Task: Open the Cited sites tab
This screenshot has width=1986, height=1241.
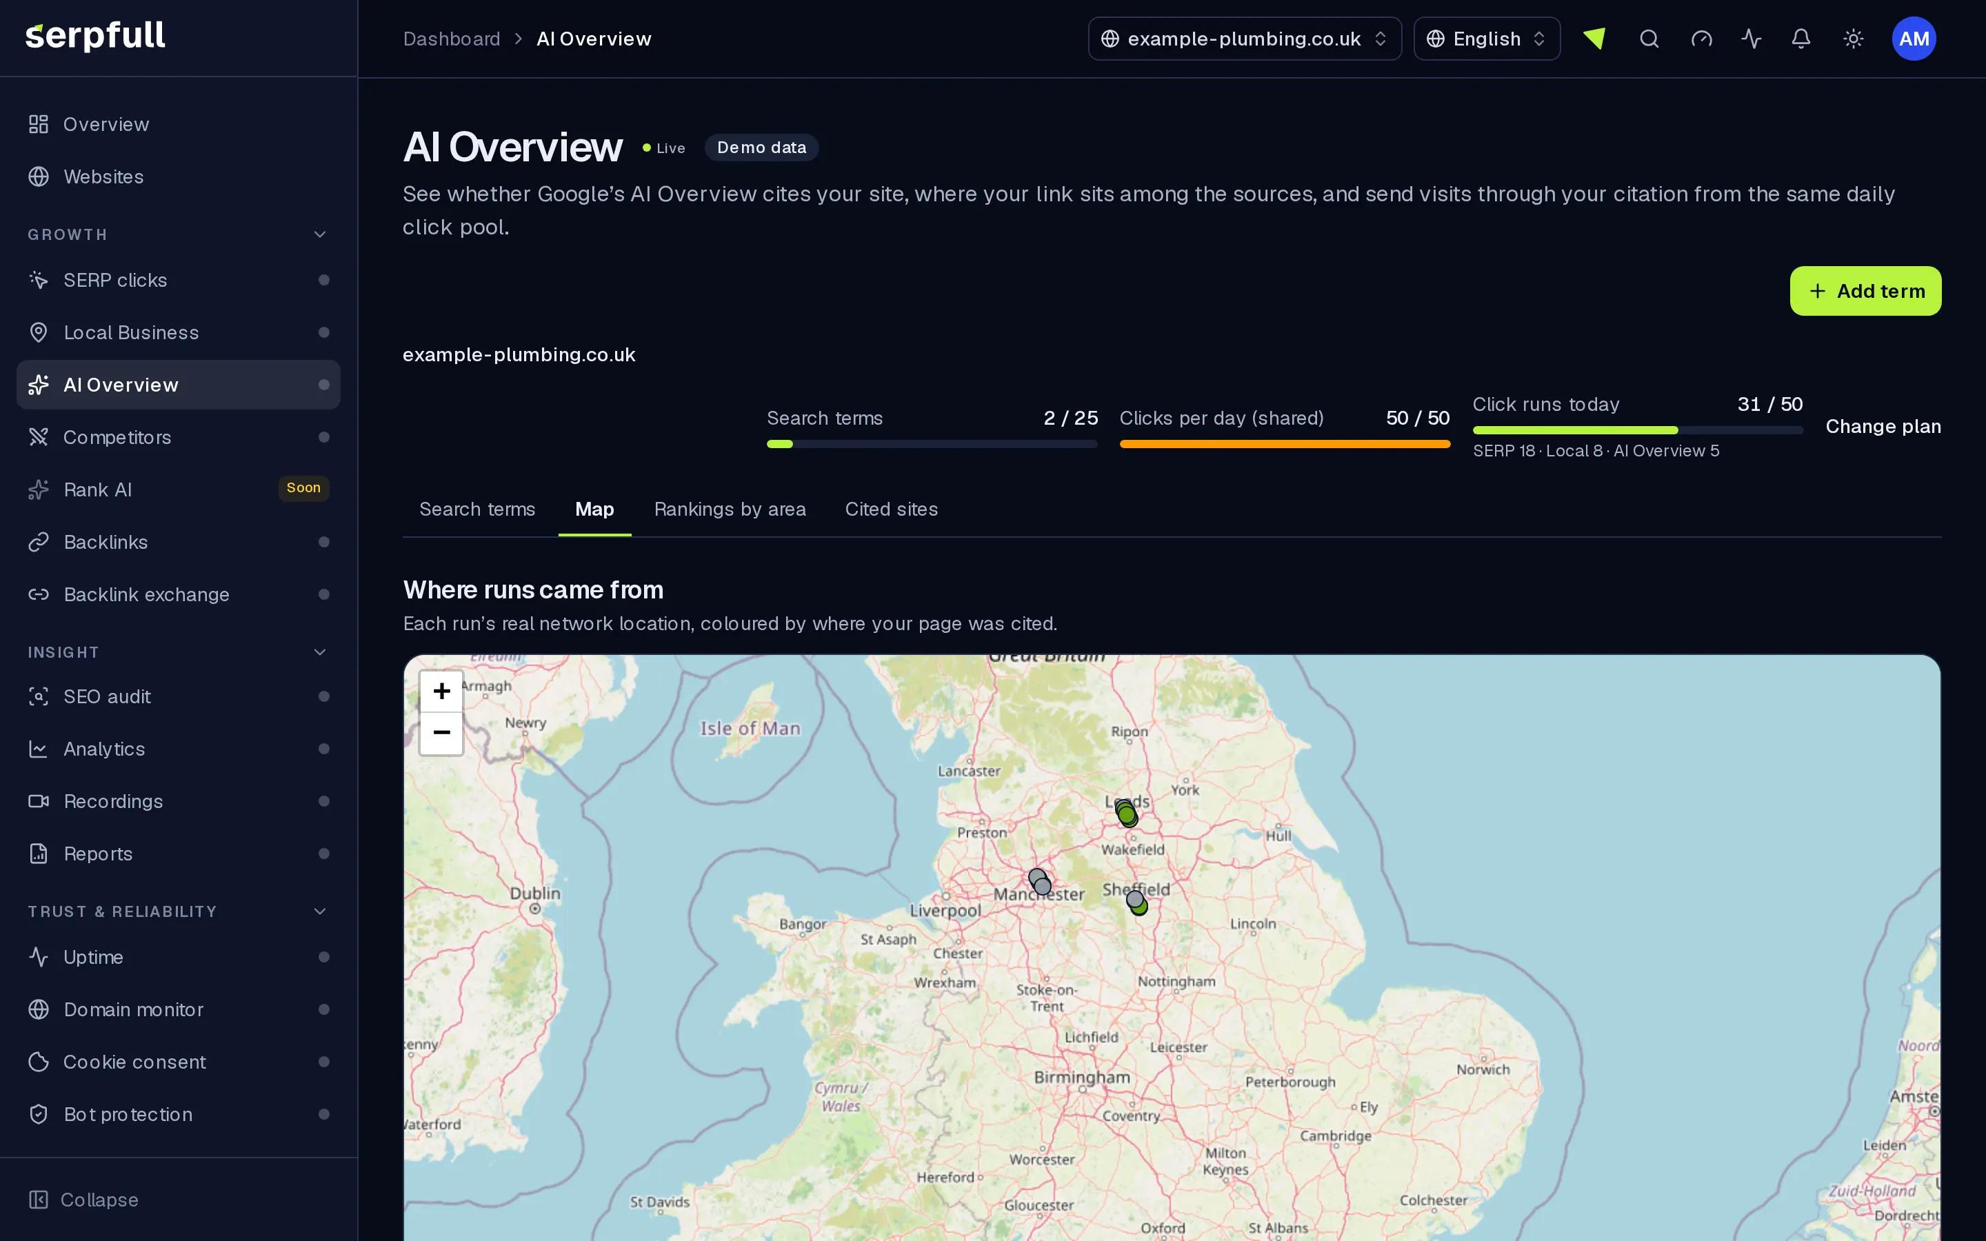Action: [x=891, y=509]
